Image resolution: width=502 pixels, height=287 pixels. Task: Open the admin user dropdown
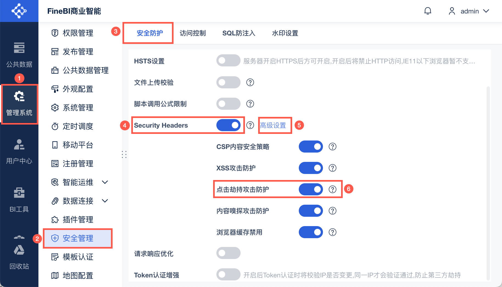(x=469, y=11)
